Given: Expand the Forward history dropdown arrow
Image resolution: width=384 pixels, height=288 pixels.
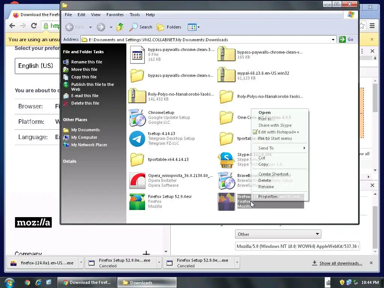Looking at the screenshot, I should click(111, 27).
